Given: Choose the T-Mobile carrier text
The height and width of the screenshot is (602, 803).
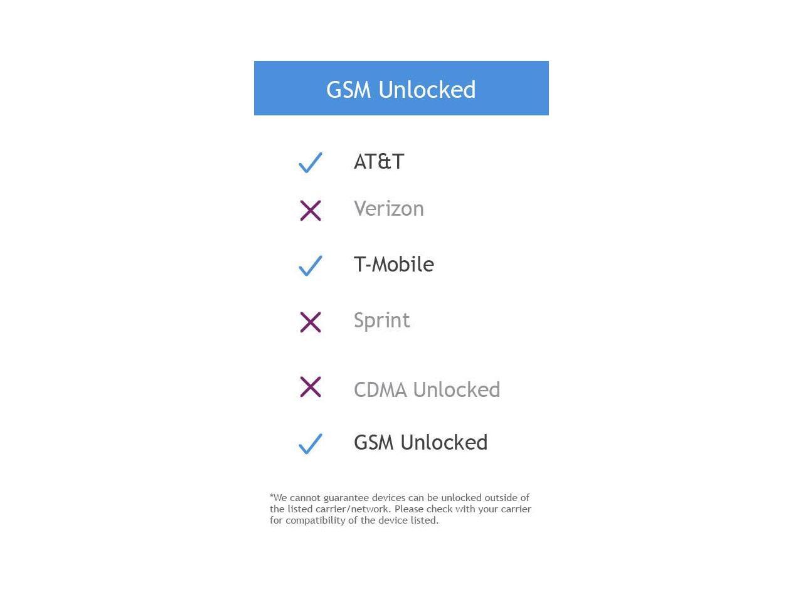Looking at the screenshot, I should [x=394, y=265].
